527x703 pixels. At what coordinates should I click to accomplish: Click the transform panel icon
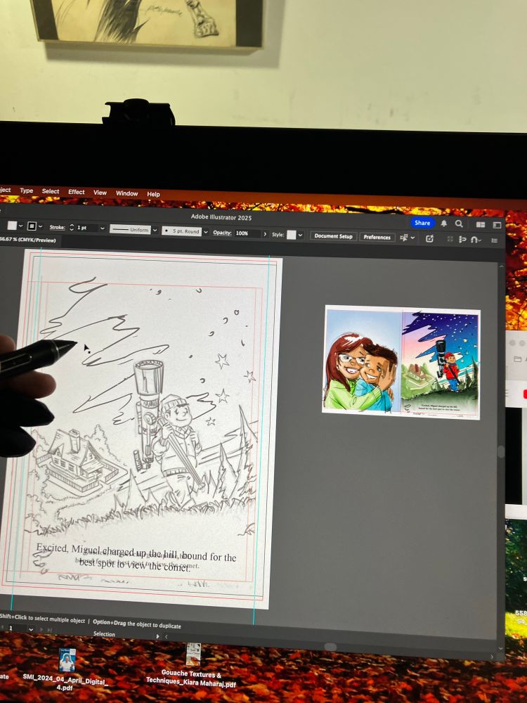click(x=450, y=240)
